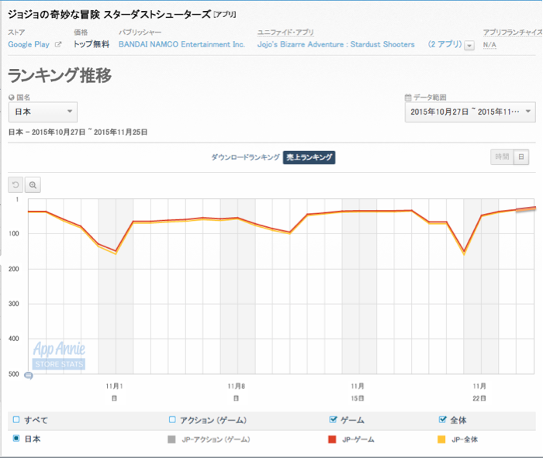The image size is (543, 458).
Task: Check the すべて checkbox
Action: pos(16,419)
